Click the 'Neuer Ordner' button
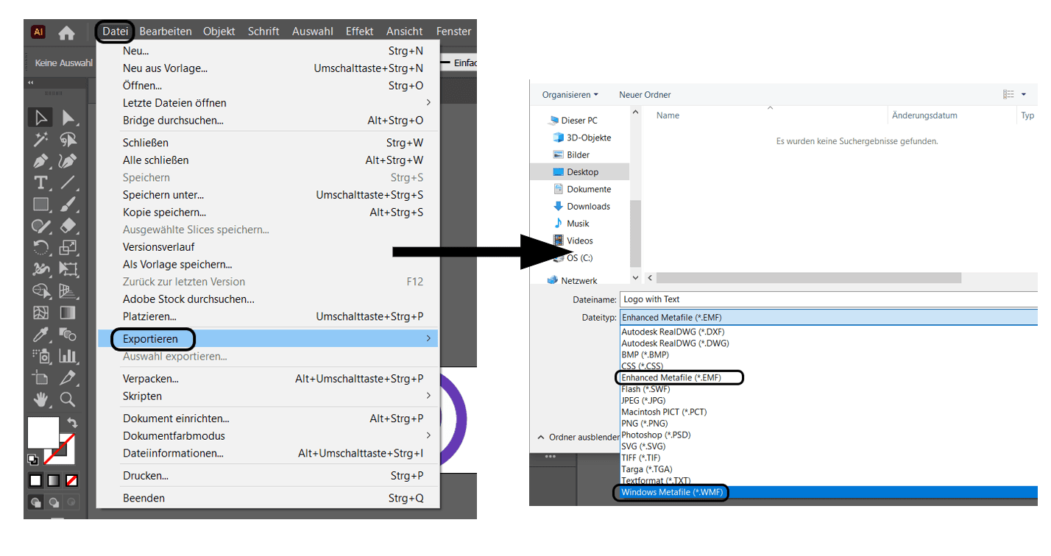Image resolution: width=1051 pixels, height=556 pixels. pyautogui.click(x=645, y=95)
